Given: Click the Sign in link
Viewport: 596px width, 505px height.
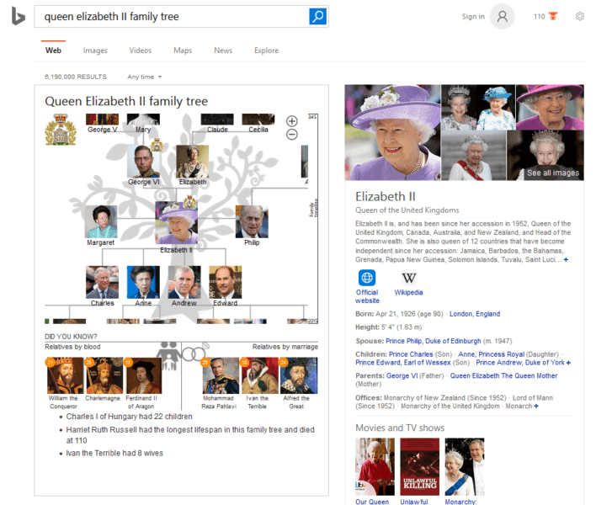Looking at the screenshot, I should pyautogui.click(x=473, y=16).
